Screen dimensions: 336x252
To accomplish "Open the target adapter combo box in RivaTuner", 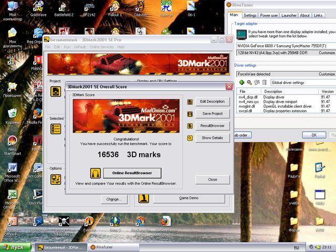I will click(x=286, y=46).
